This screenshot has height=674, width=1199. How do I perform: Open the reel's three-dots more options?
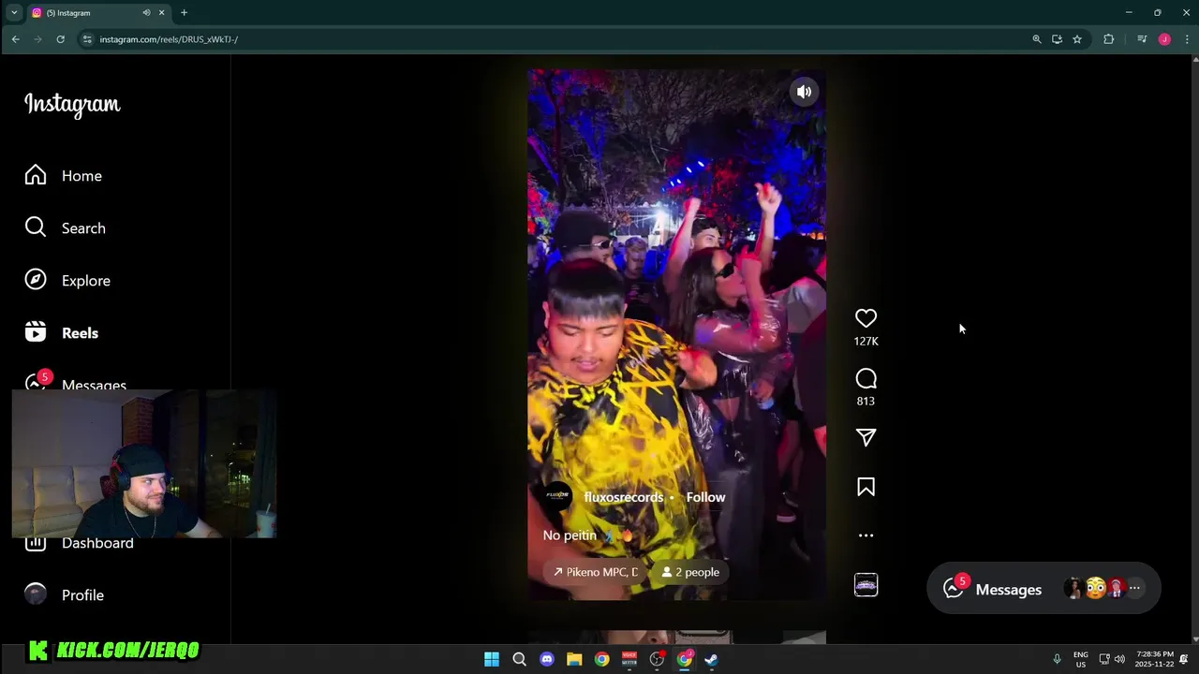[866, 535]
